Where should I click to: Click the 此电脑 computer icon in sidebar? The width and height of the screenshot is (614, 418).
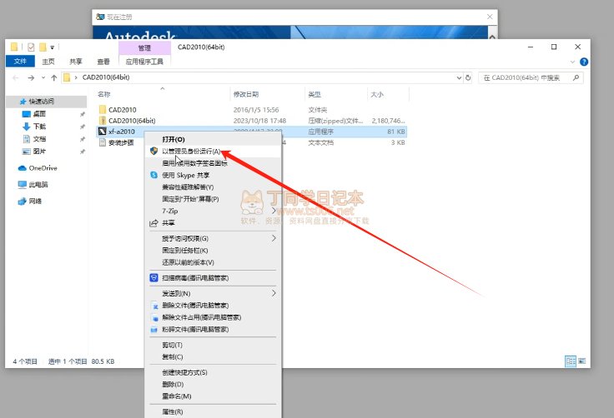click(x=22, y=185)
